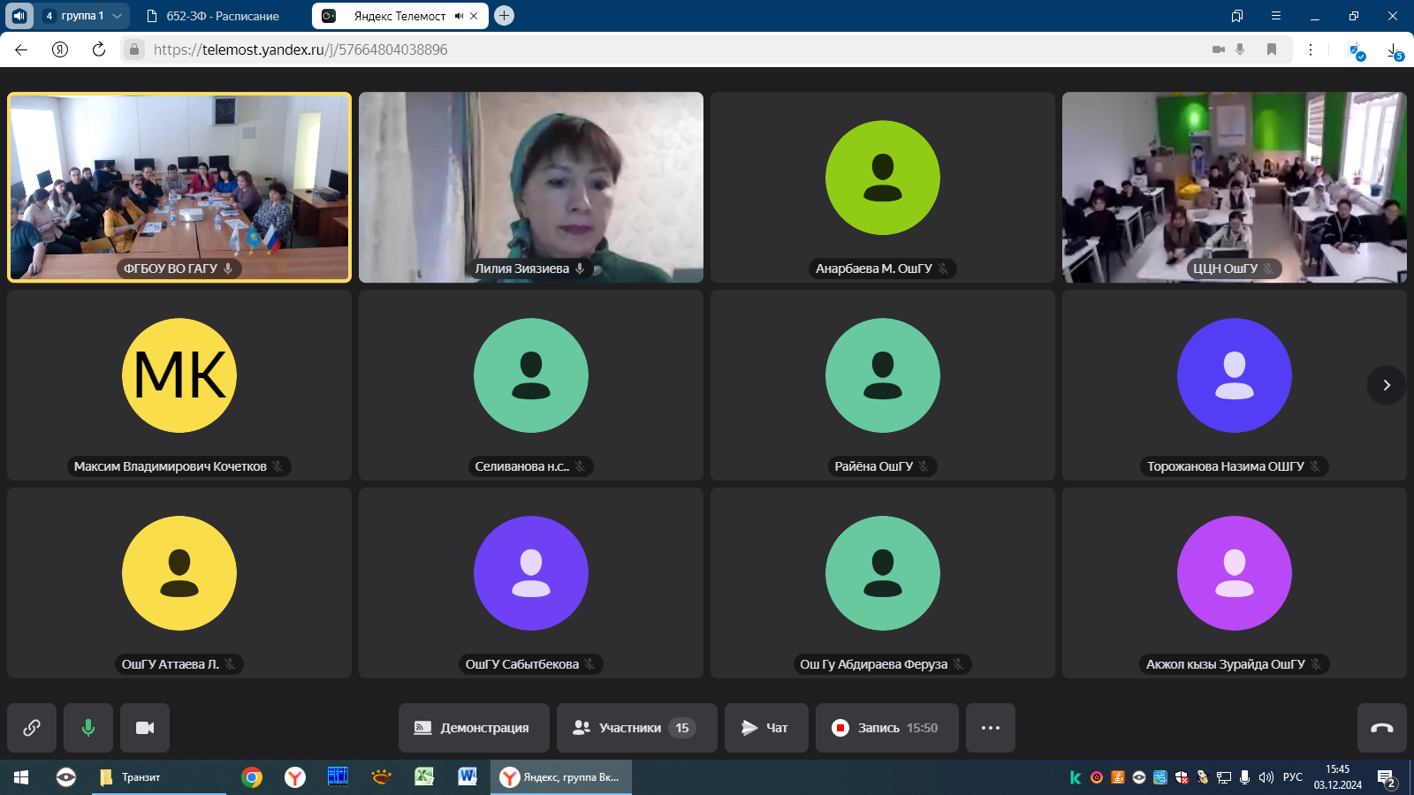Open a new browser tab
Screen dimensions: 1414x795
504,16
